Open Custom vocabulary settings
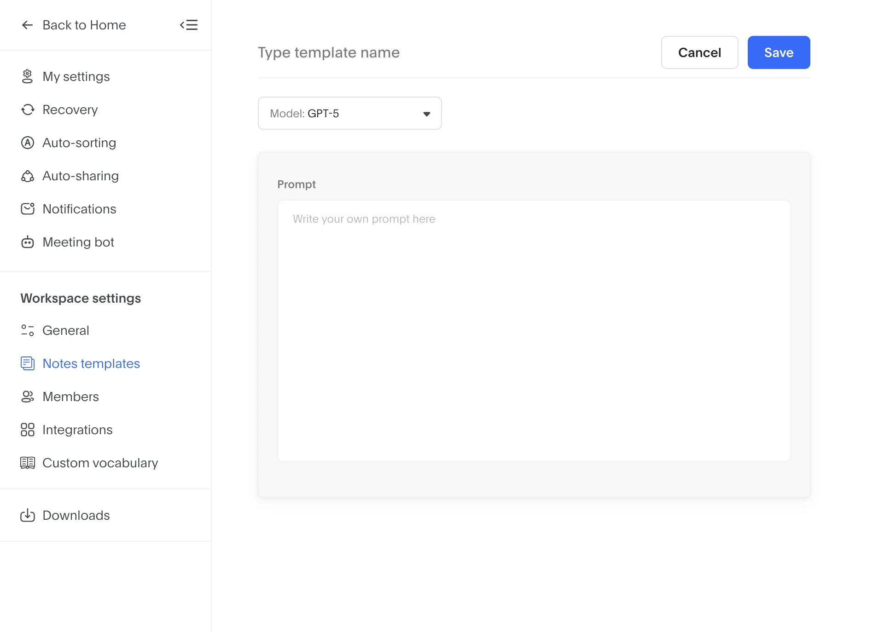Viewport: 896px width, 632px height. [x=100, y=463]
